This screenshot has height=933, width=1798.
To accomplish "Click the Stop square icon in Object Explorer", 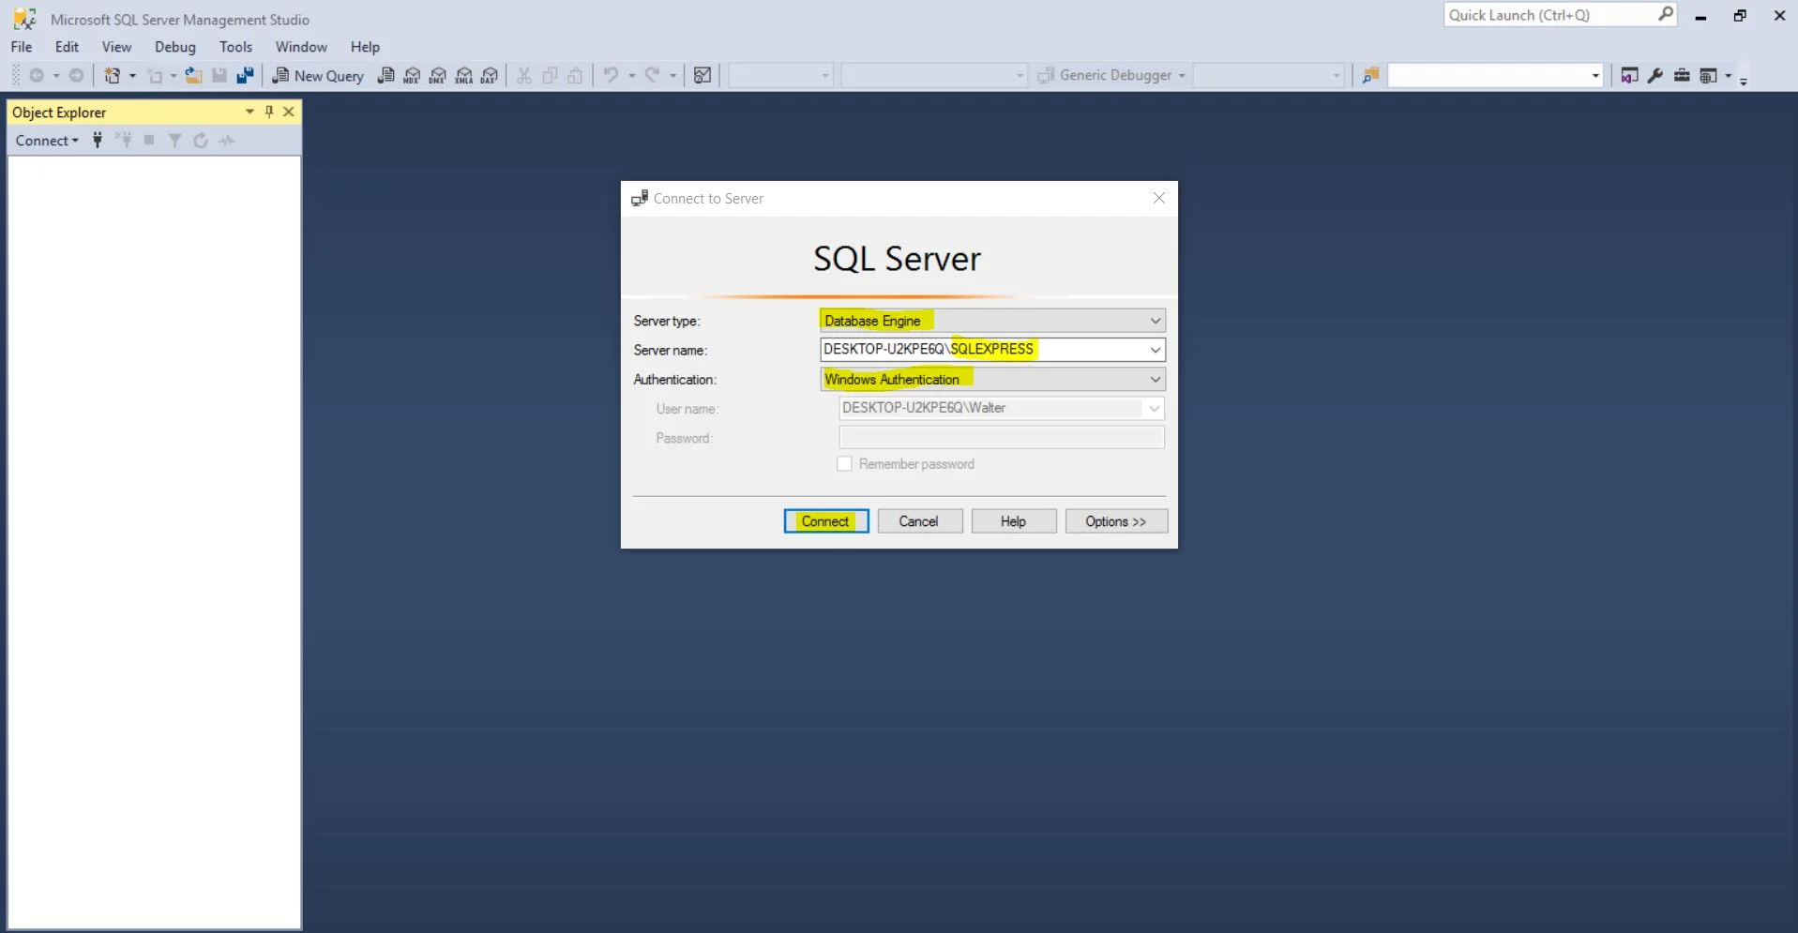I will point(149,141).
